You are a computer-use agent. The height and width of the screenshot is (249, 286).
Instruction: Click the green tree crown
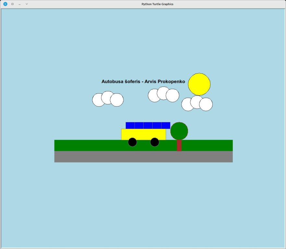point(179,131)
